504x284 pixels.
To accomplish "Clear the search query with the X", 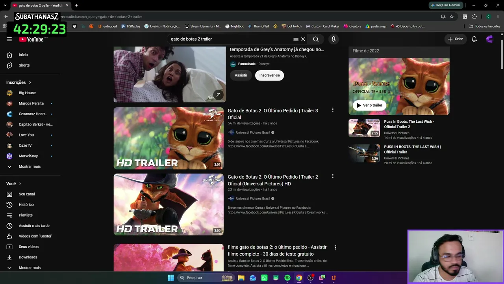I will (x=303, y=39).
